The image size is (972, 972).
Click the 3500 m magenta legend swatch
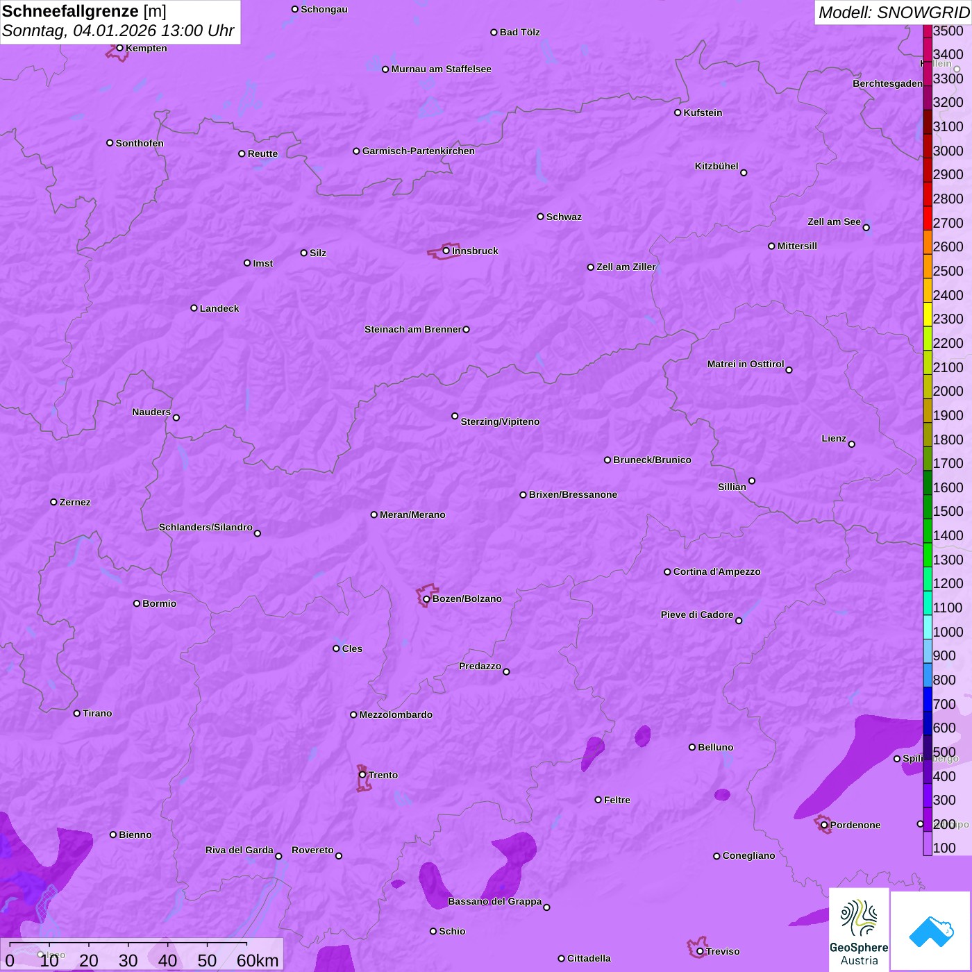927,31
